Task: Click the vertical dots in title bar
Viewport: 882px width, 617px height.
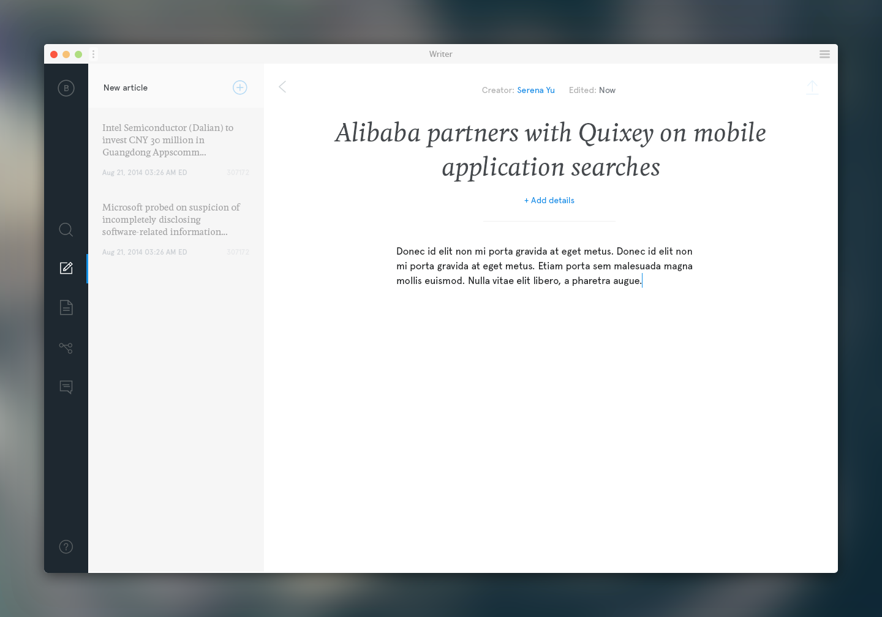Action: [94, 54]
